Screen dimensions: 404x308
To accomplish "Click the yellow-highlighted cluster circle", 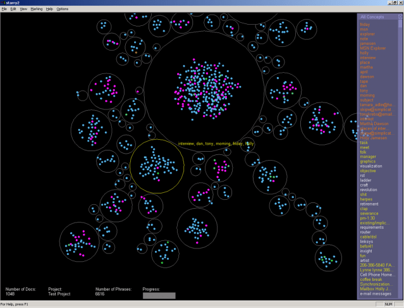I will click(157, 166).
